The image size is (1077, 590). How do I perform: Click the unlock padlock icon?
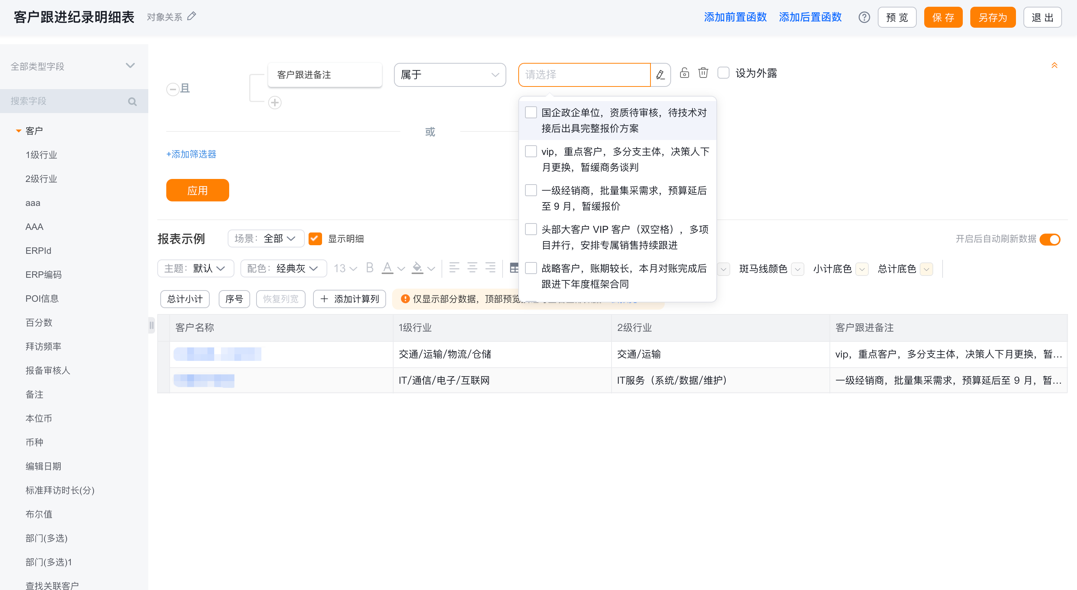(684, 73)
